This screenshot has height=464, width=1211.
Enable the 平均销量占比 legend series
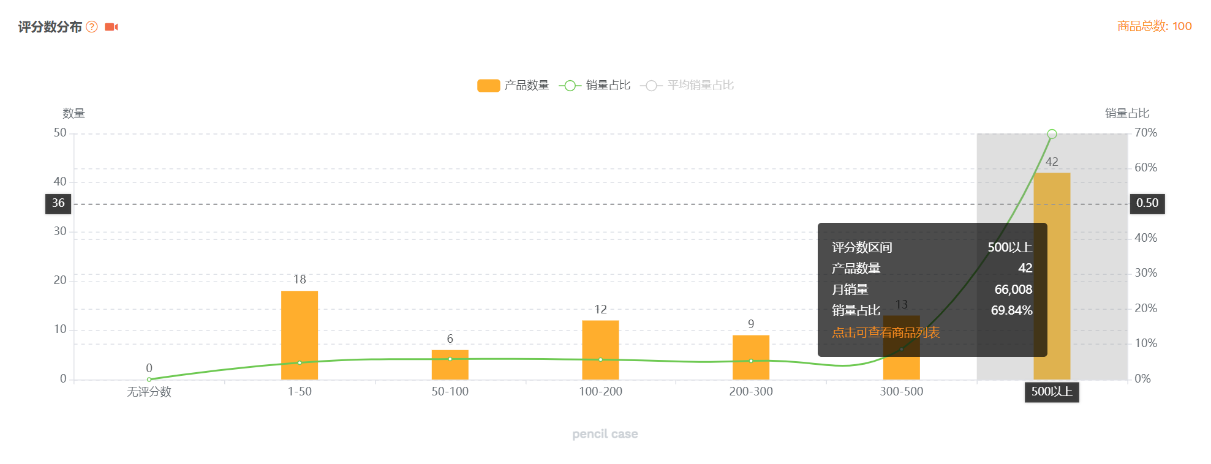pyautogui.click(x=700, y=85)
